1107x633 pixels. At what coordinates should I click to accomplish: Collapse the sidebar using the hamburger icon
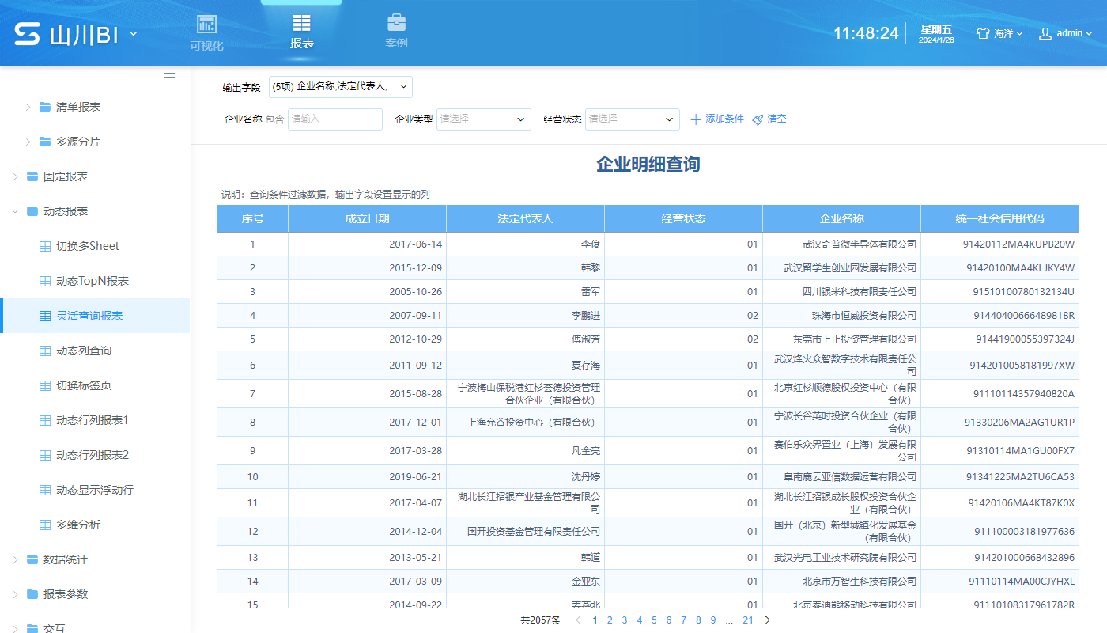[169, 77]
